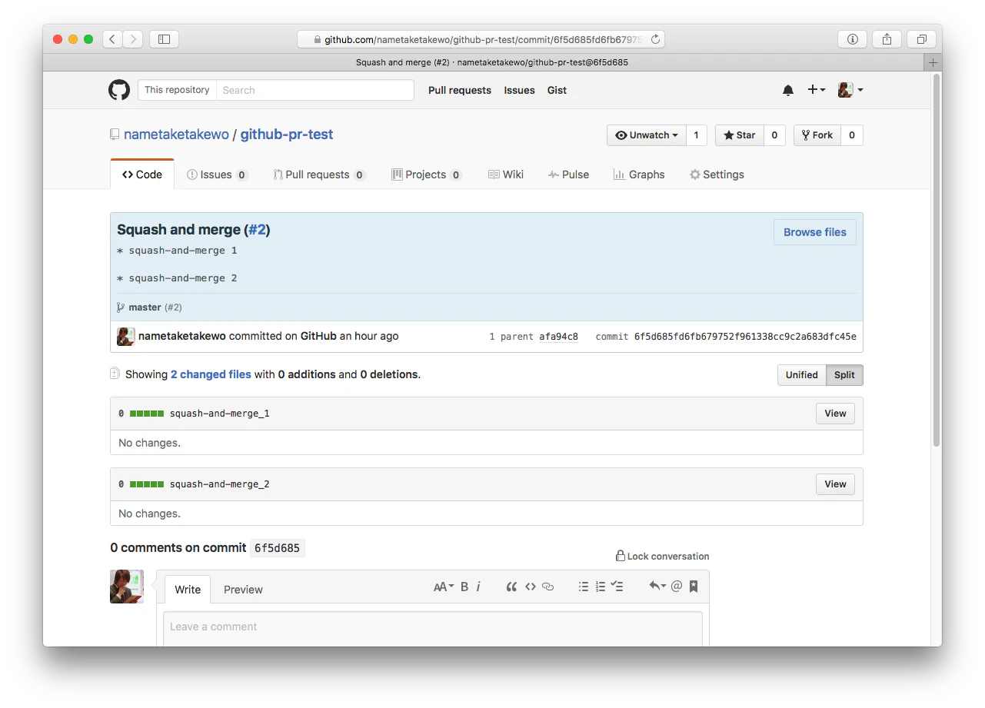
Task: Open the Pull requests tab
Action: click(x=318, y=175)
